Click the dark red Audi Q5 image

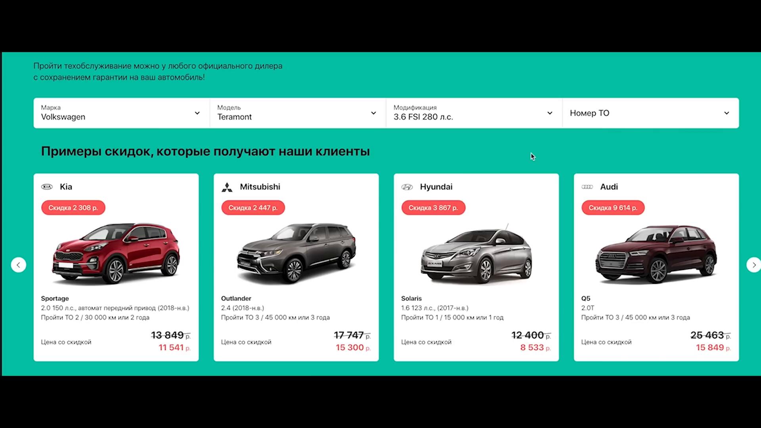[656, 254]
